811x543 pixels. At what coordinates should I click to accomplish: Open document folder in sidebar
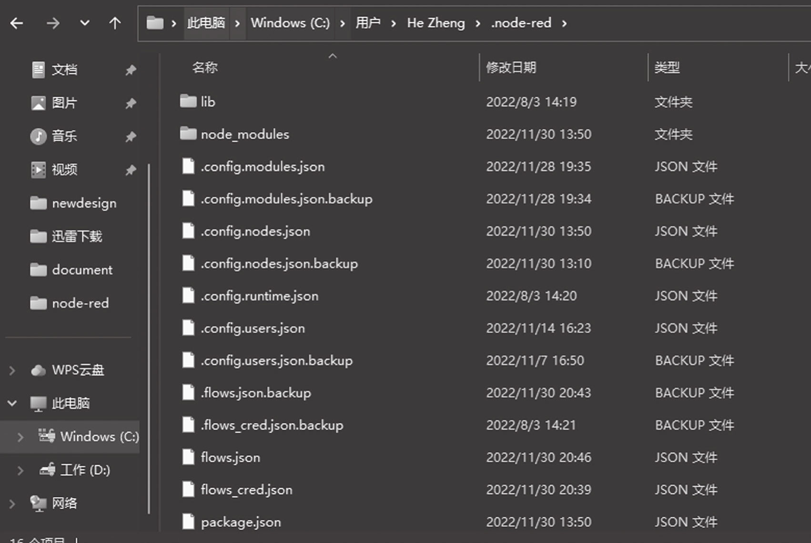[x=82, y=270]
